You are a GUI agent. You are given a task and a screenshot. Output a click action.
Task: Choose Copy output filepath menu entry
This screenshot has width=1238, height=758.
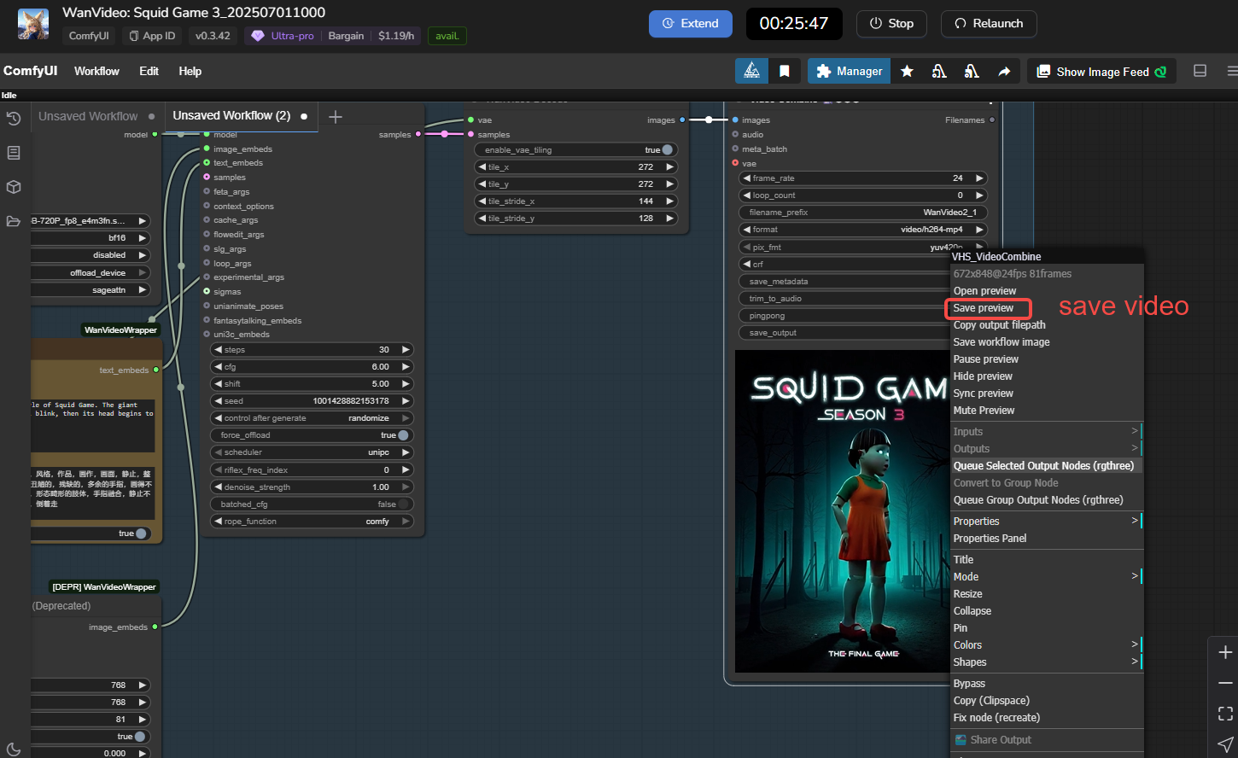pos(1000,325)
